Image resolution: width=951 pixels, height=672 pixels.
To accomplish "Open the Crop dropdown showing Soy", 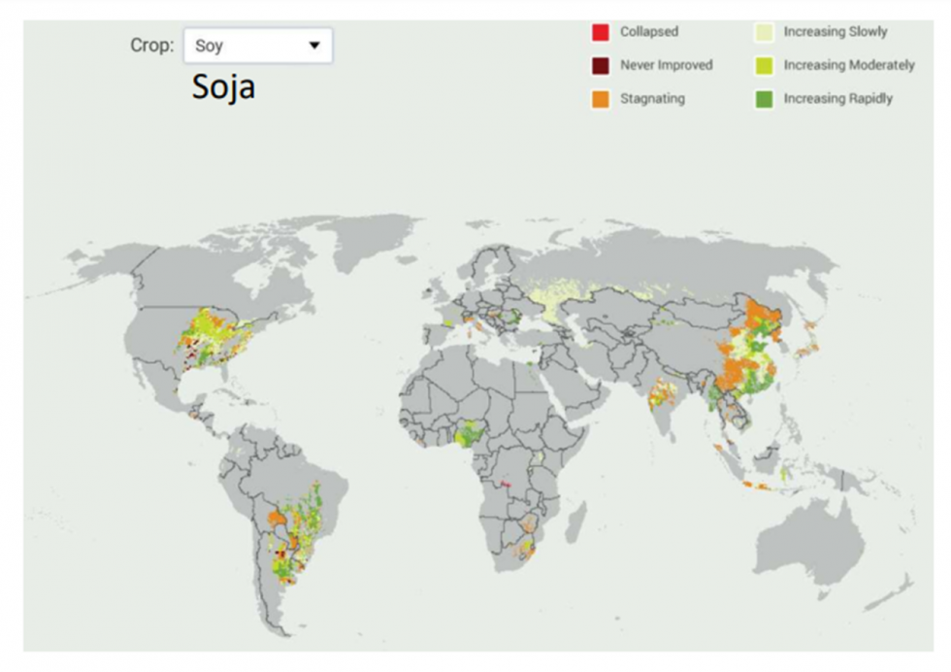I will tap(258, 46).
